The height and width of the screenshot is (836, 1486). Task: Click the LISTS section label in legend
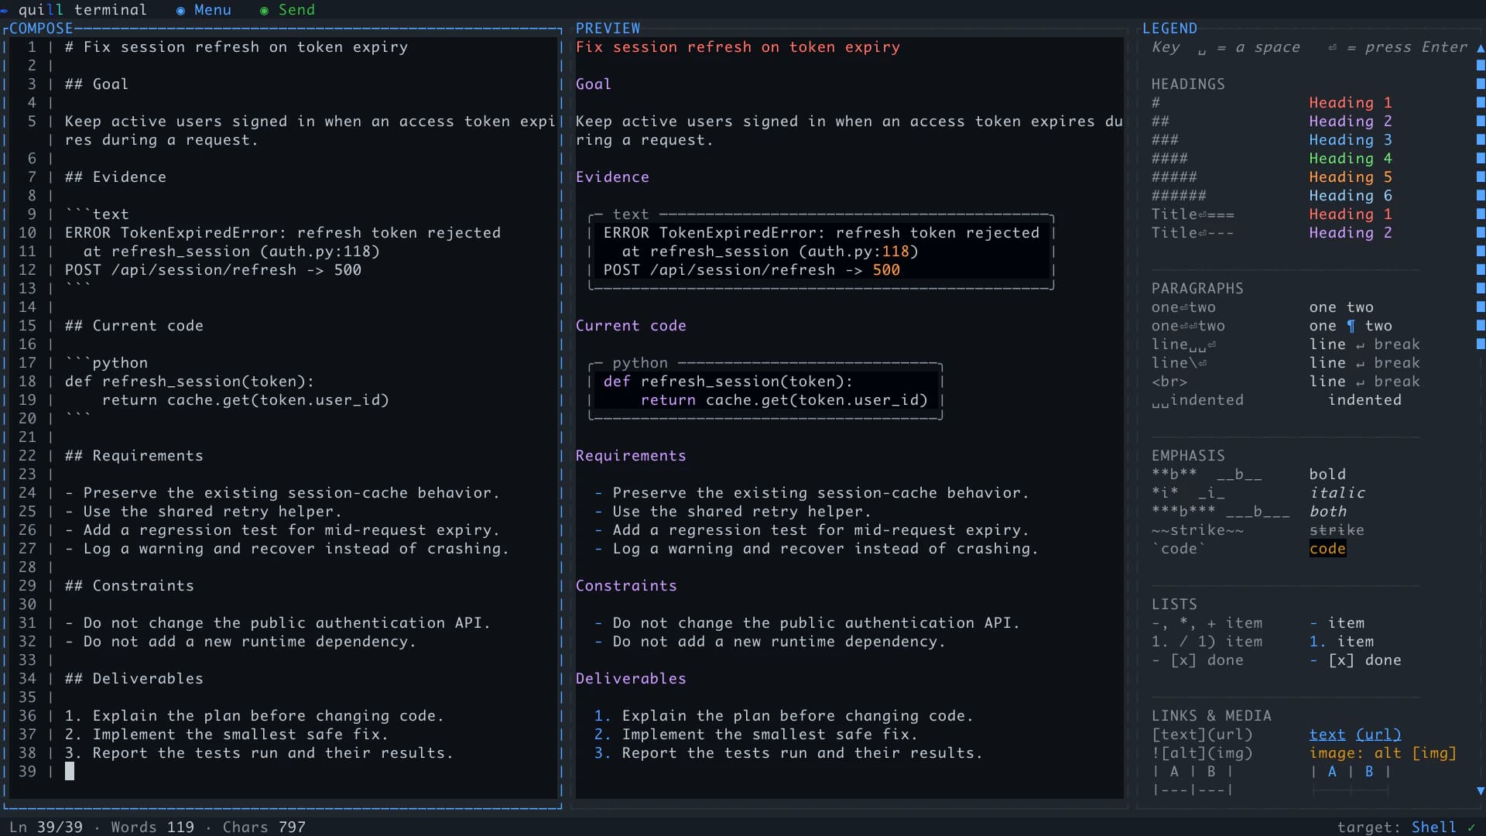point(1174,605)
